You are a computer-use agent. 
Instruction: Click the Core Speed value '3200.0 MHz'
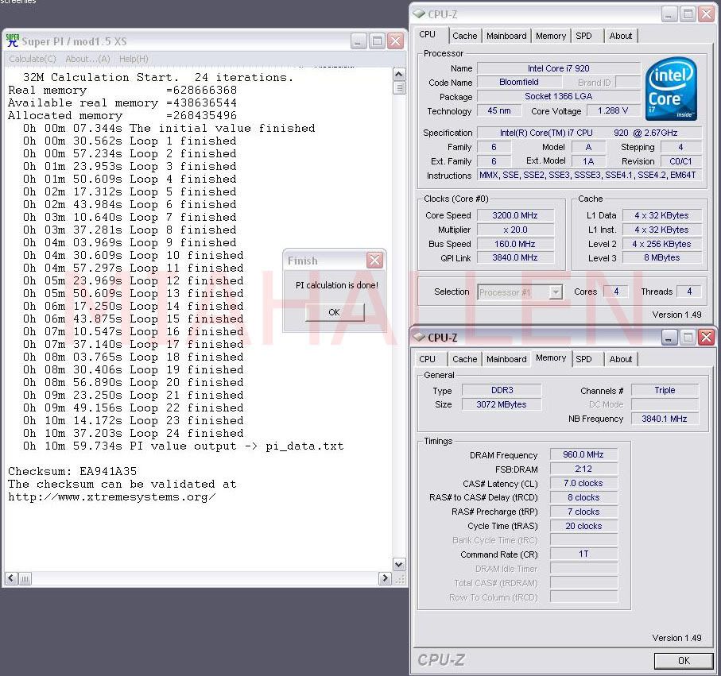tap(515, 215)
